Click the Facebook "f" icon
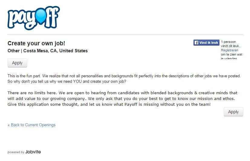 (x=196, y=43)
